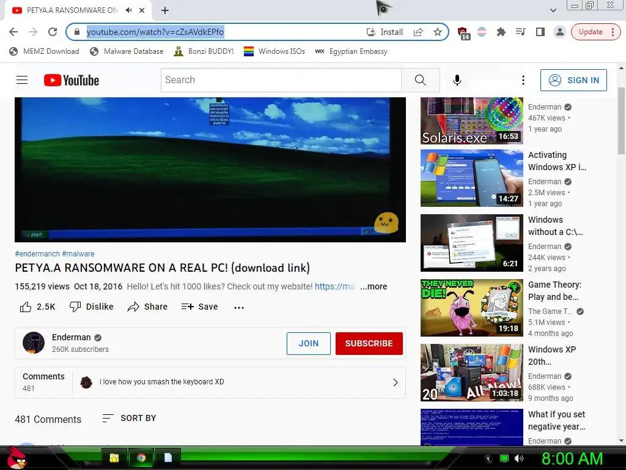Mute the tab with the speaker icon
The width and height of the screenshot is (626, 470).
click(x=128, y=10)
